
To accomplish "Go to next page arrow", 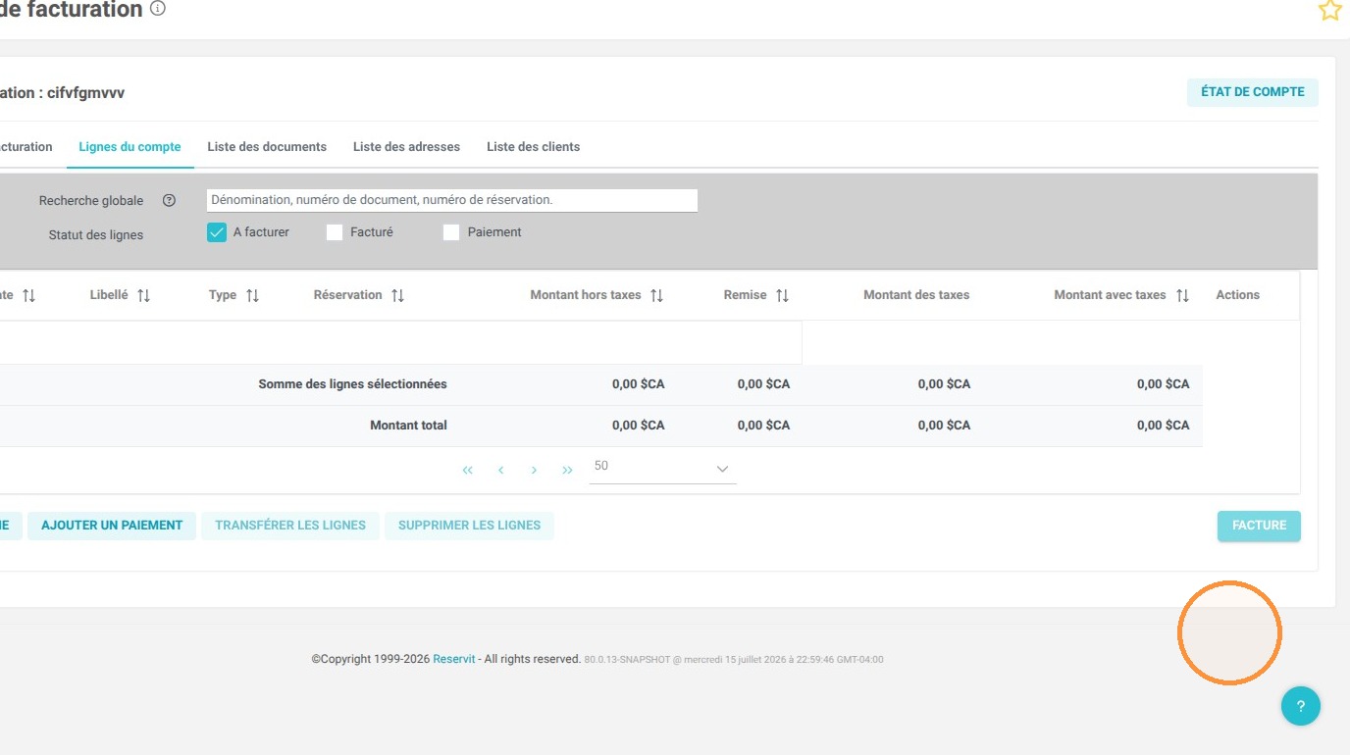I will click(x=534, y=471).
